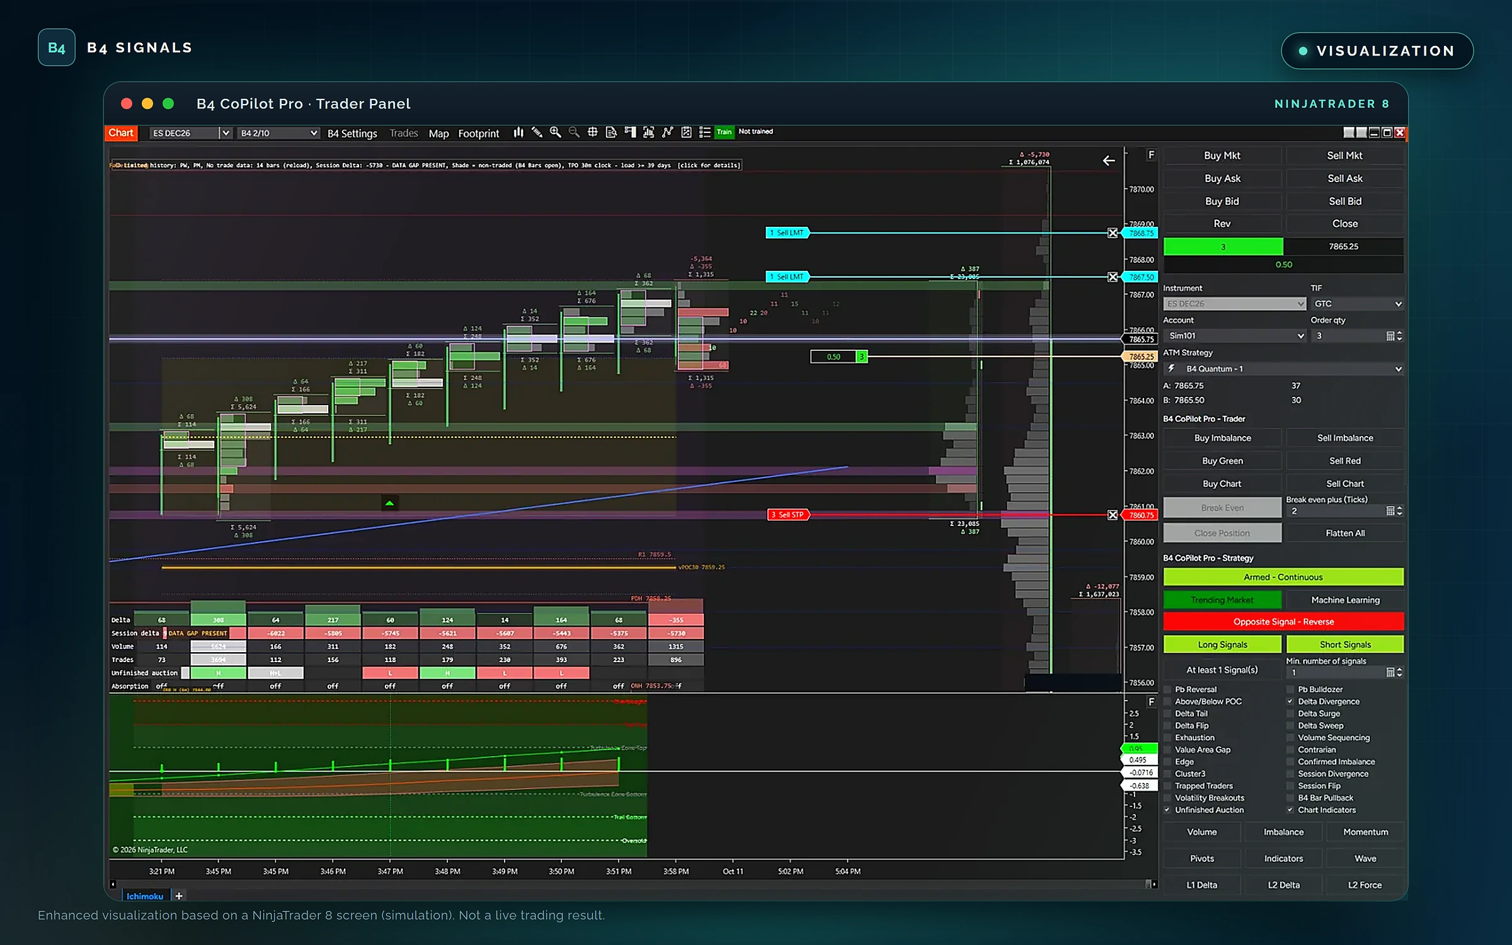Viewport: 1512px width, 945px height.
Task: Click the toolbar icon with four dots in a box
Action: [x=686, y=132]
